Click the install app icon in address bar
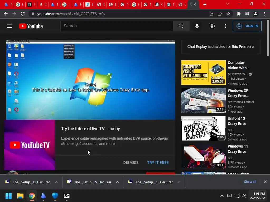 [x=211, y=14]
